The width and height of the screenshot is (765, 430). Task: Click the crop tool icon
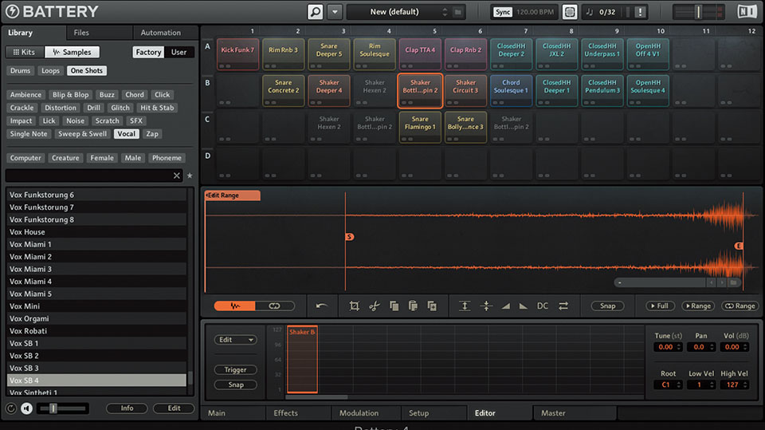(x=354, y=306)
